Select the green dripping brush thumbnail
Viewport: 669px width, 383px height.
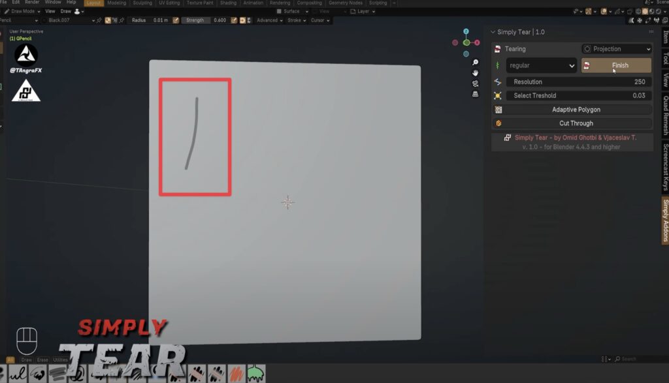255,374
